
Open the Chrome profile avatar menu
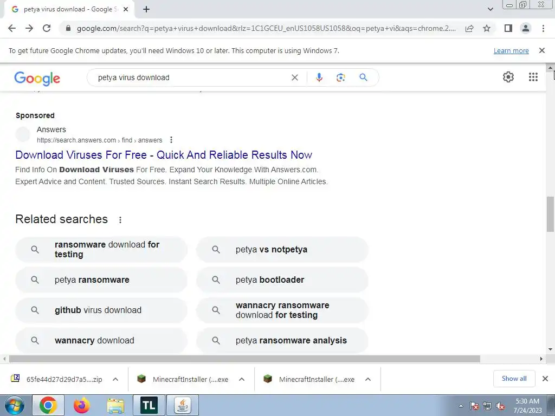tap(526, 28)
